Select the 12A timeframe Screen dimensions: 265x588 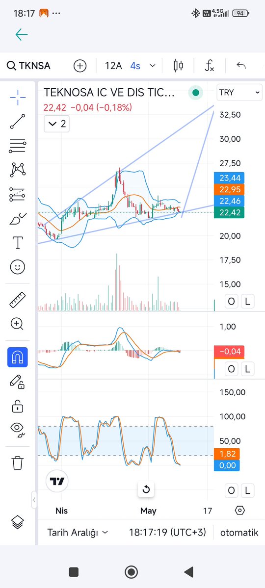(113, 66)
